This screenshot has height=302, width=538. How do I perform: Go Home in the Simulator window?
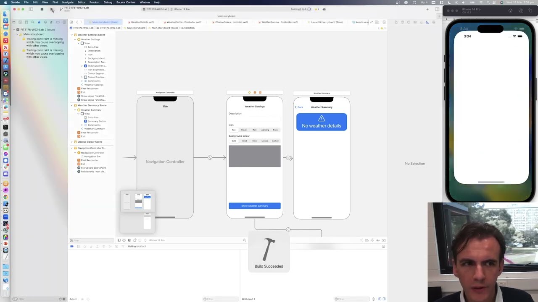point(511,10)
